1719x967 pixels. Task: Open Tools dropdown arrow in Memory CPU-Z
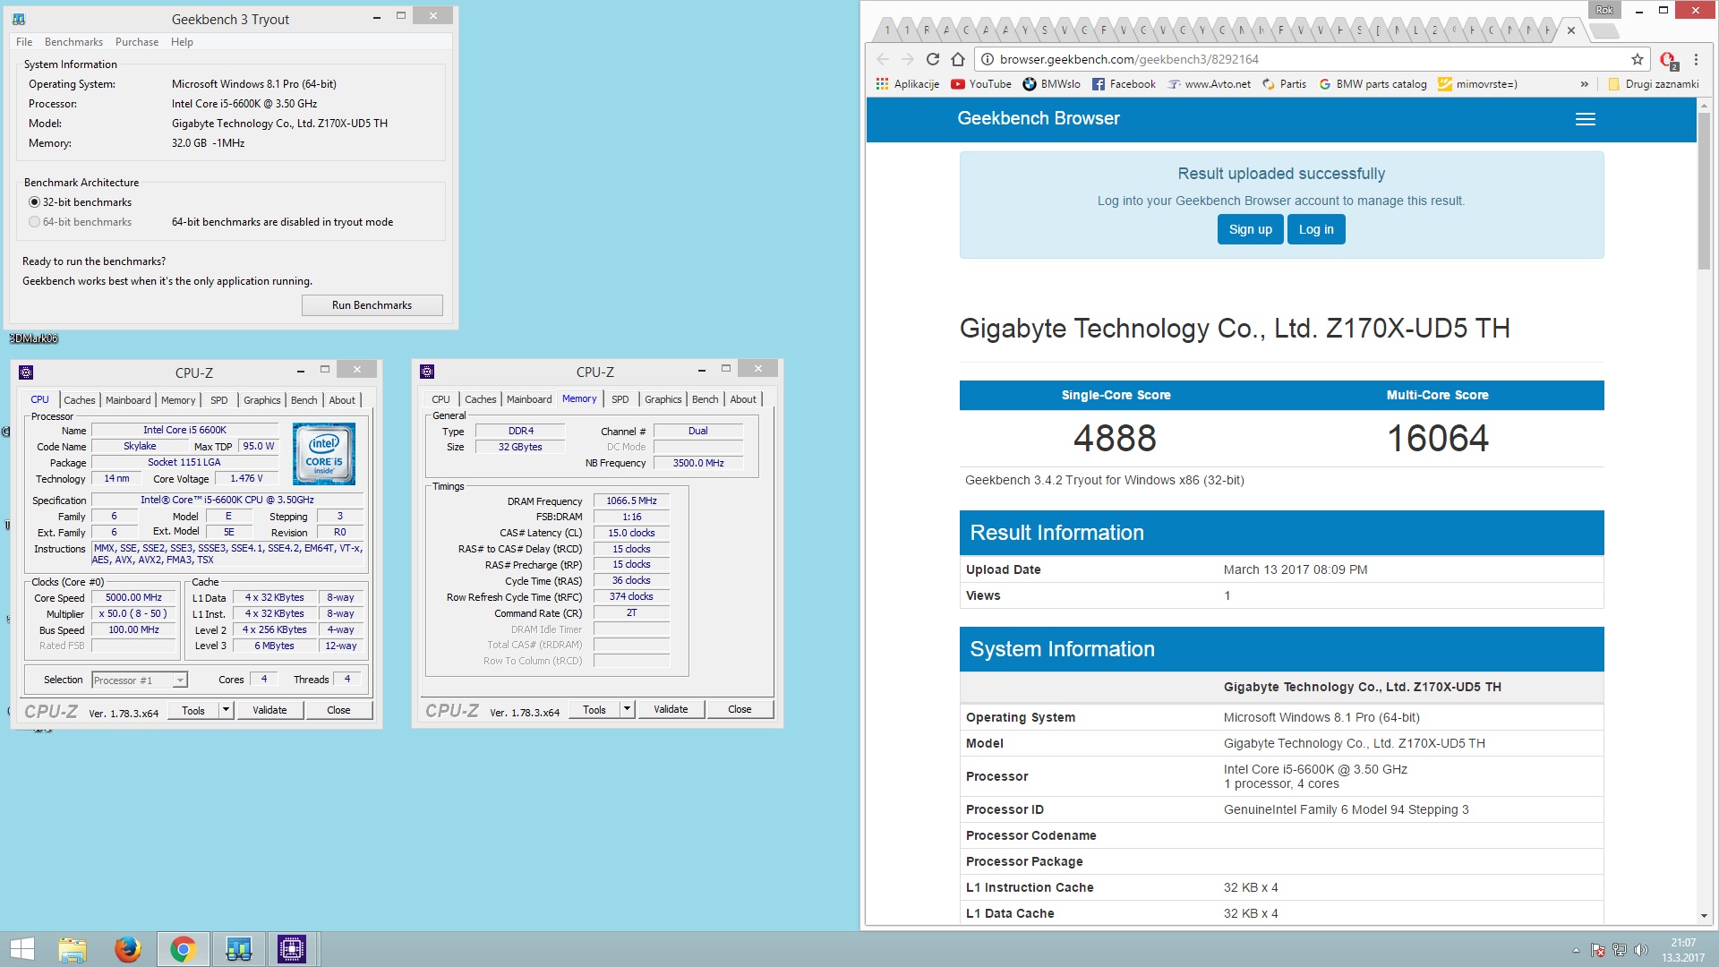(628, 709)
